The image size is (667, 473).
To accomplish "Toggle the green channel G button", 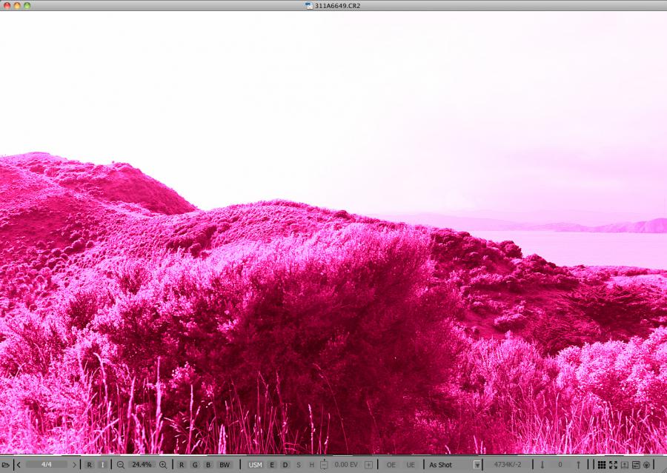I will [x=195, y=465].
